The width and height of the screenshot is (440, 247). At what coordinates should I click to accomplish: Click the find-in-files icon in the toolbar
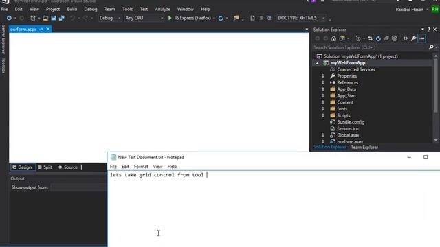point(236,18)
